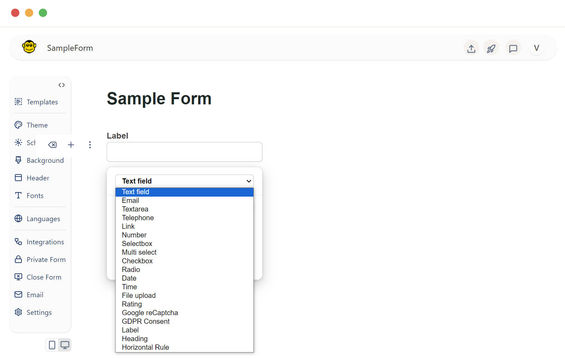
Task: Switch to mobile preview mode
Action: [52, 345]
